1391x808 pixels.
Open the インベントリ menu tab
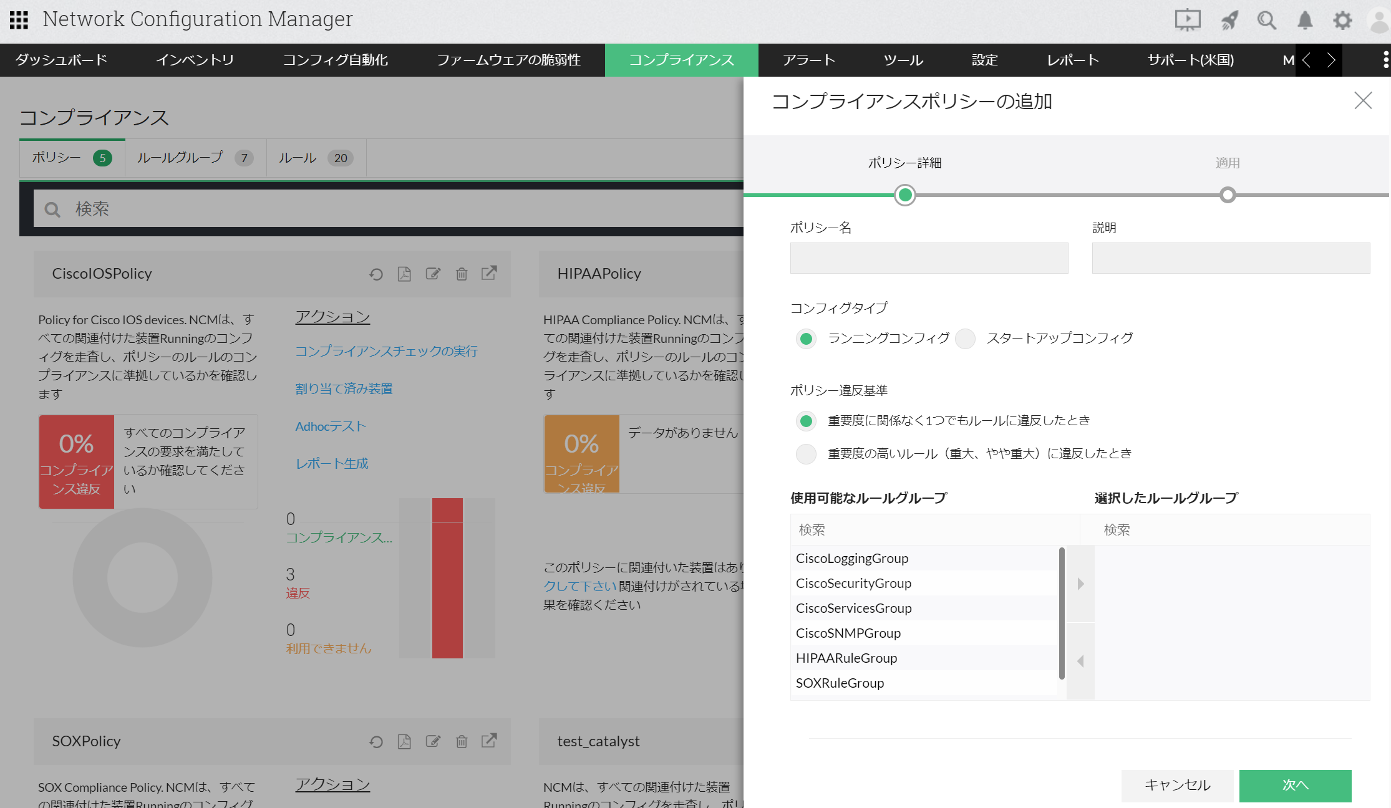195,60
